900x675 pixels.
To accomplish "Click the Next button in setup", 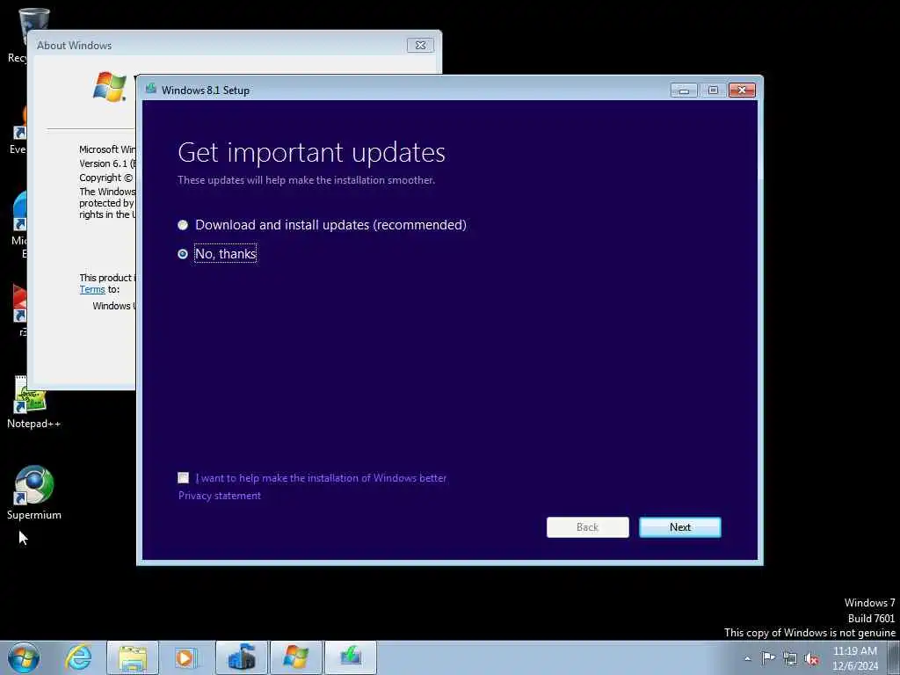I will tap(679, 527).
